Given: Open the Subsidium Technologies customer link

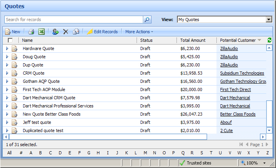Looking at the screenshot, I should [x=242, y=73].
